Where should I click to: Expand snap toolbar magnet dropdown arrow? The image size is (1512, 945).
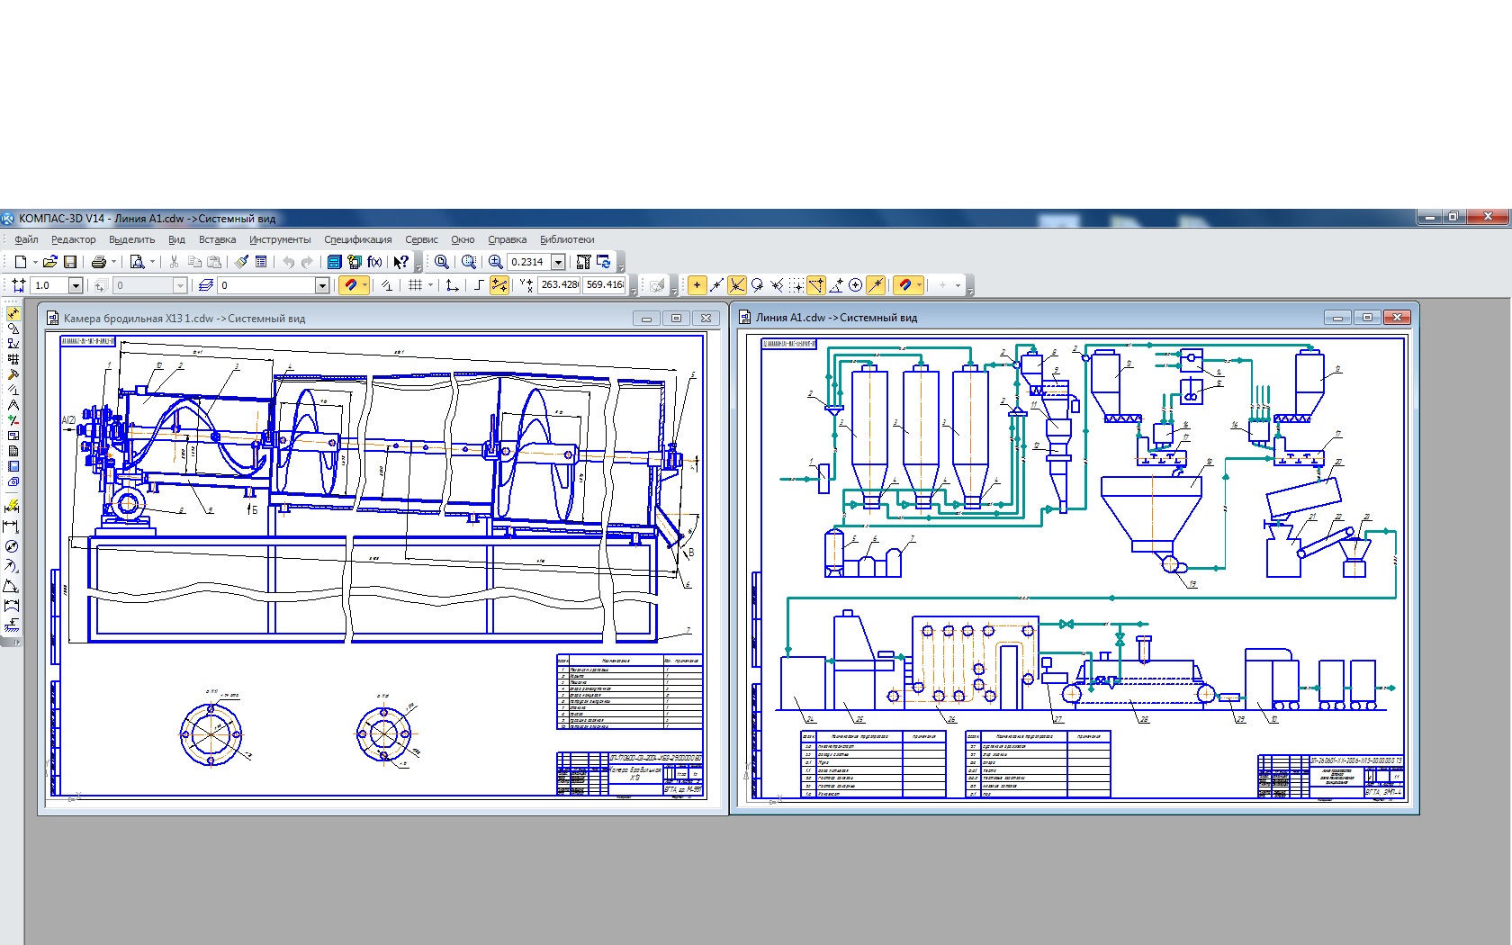point(919,285)
